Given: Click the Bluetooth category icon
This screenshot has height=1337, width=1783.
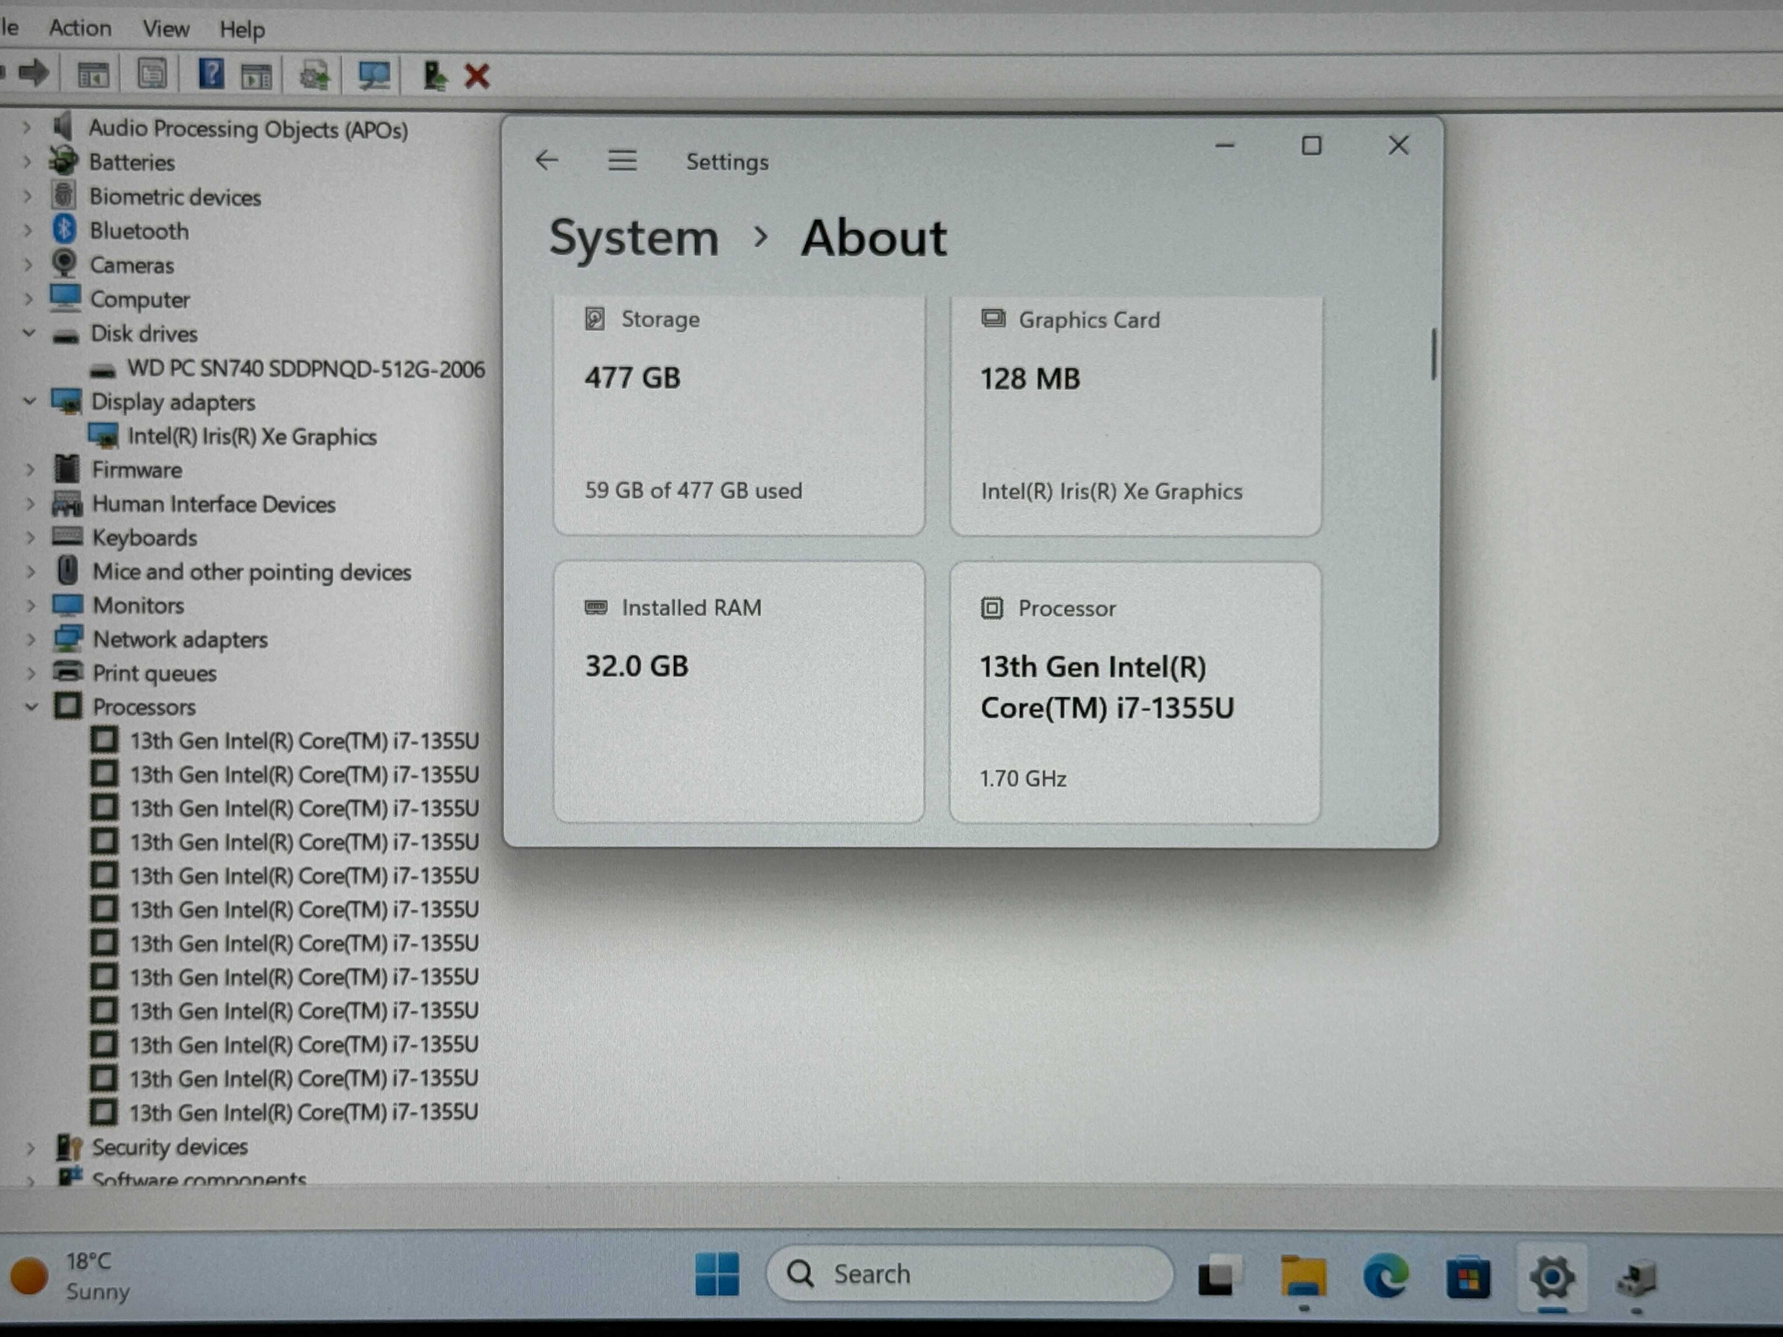Looking at the screenshot, I should click(x=65, y=229).
